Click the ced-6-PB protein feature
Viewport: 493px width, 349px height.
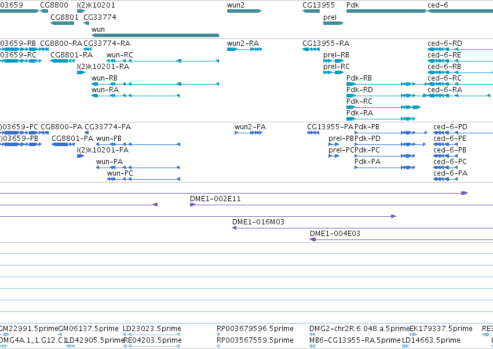point(445,156)
